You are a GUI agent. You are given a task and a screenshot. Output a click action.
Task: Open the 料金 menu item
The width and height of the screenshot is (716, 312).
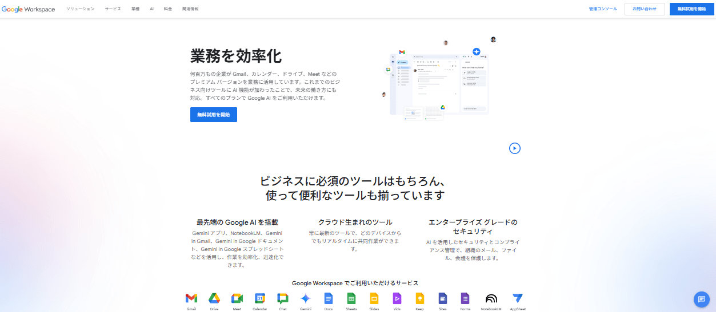[x=168, y=9]
